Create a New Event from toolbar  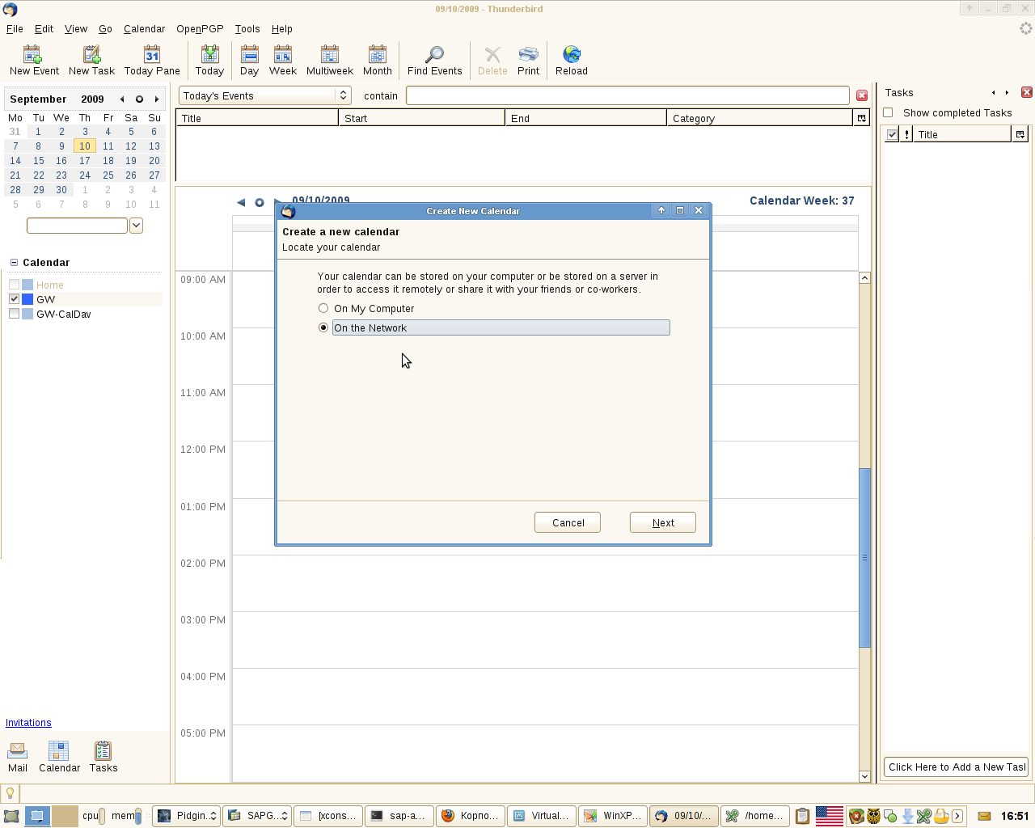(34, 61)
